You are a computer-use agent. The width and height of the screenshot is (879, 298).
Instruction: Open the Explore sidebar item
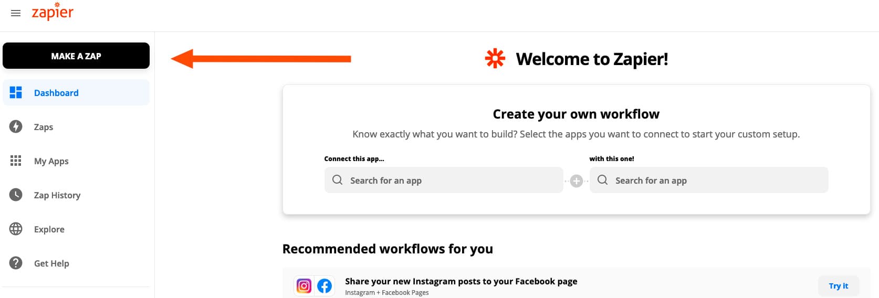[x=49, y=229]
